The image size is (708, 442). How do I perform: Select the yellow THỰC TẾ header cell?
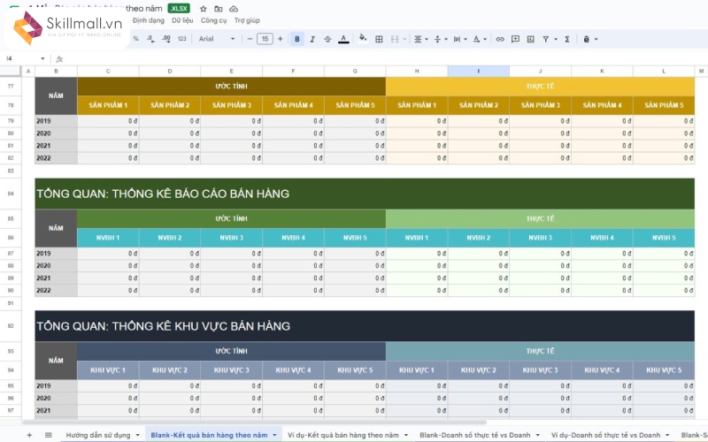pyautogui.click(x=540, y=86)
